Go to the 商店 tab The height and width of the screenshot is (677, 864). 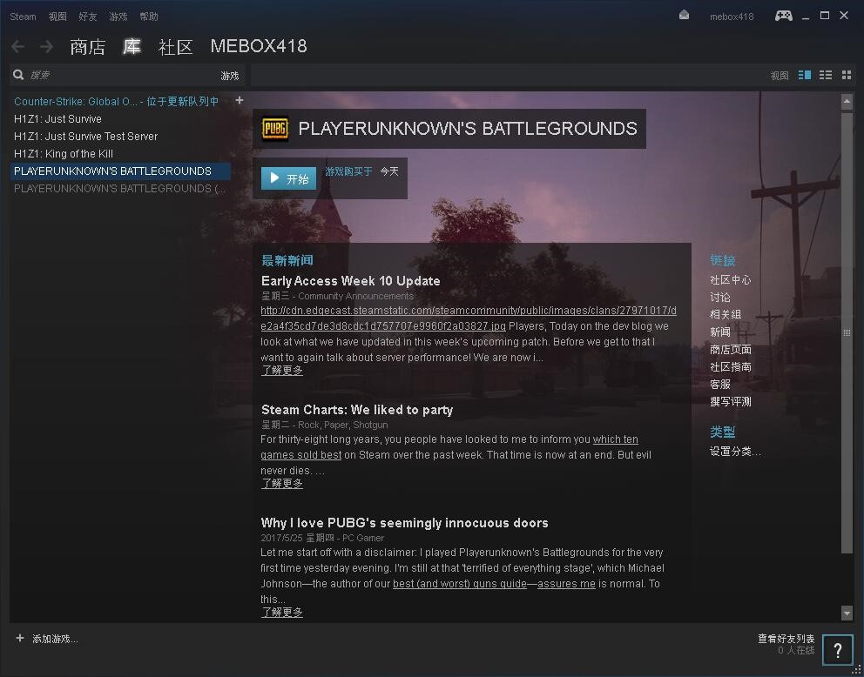click(88, 47)
